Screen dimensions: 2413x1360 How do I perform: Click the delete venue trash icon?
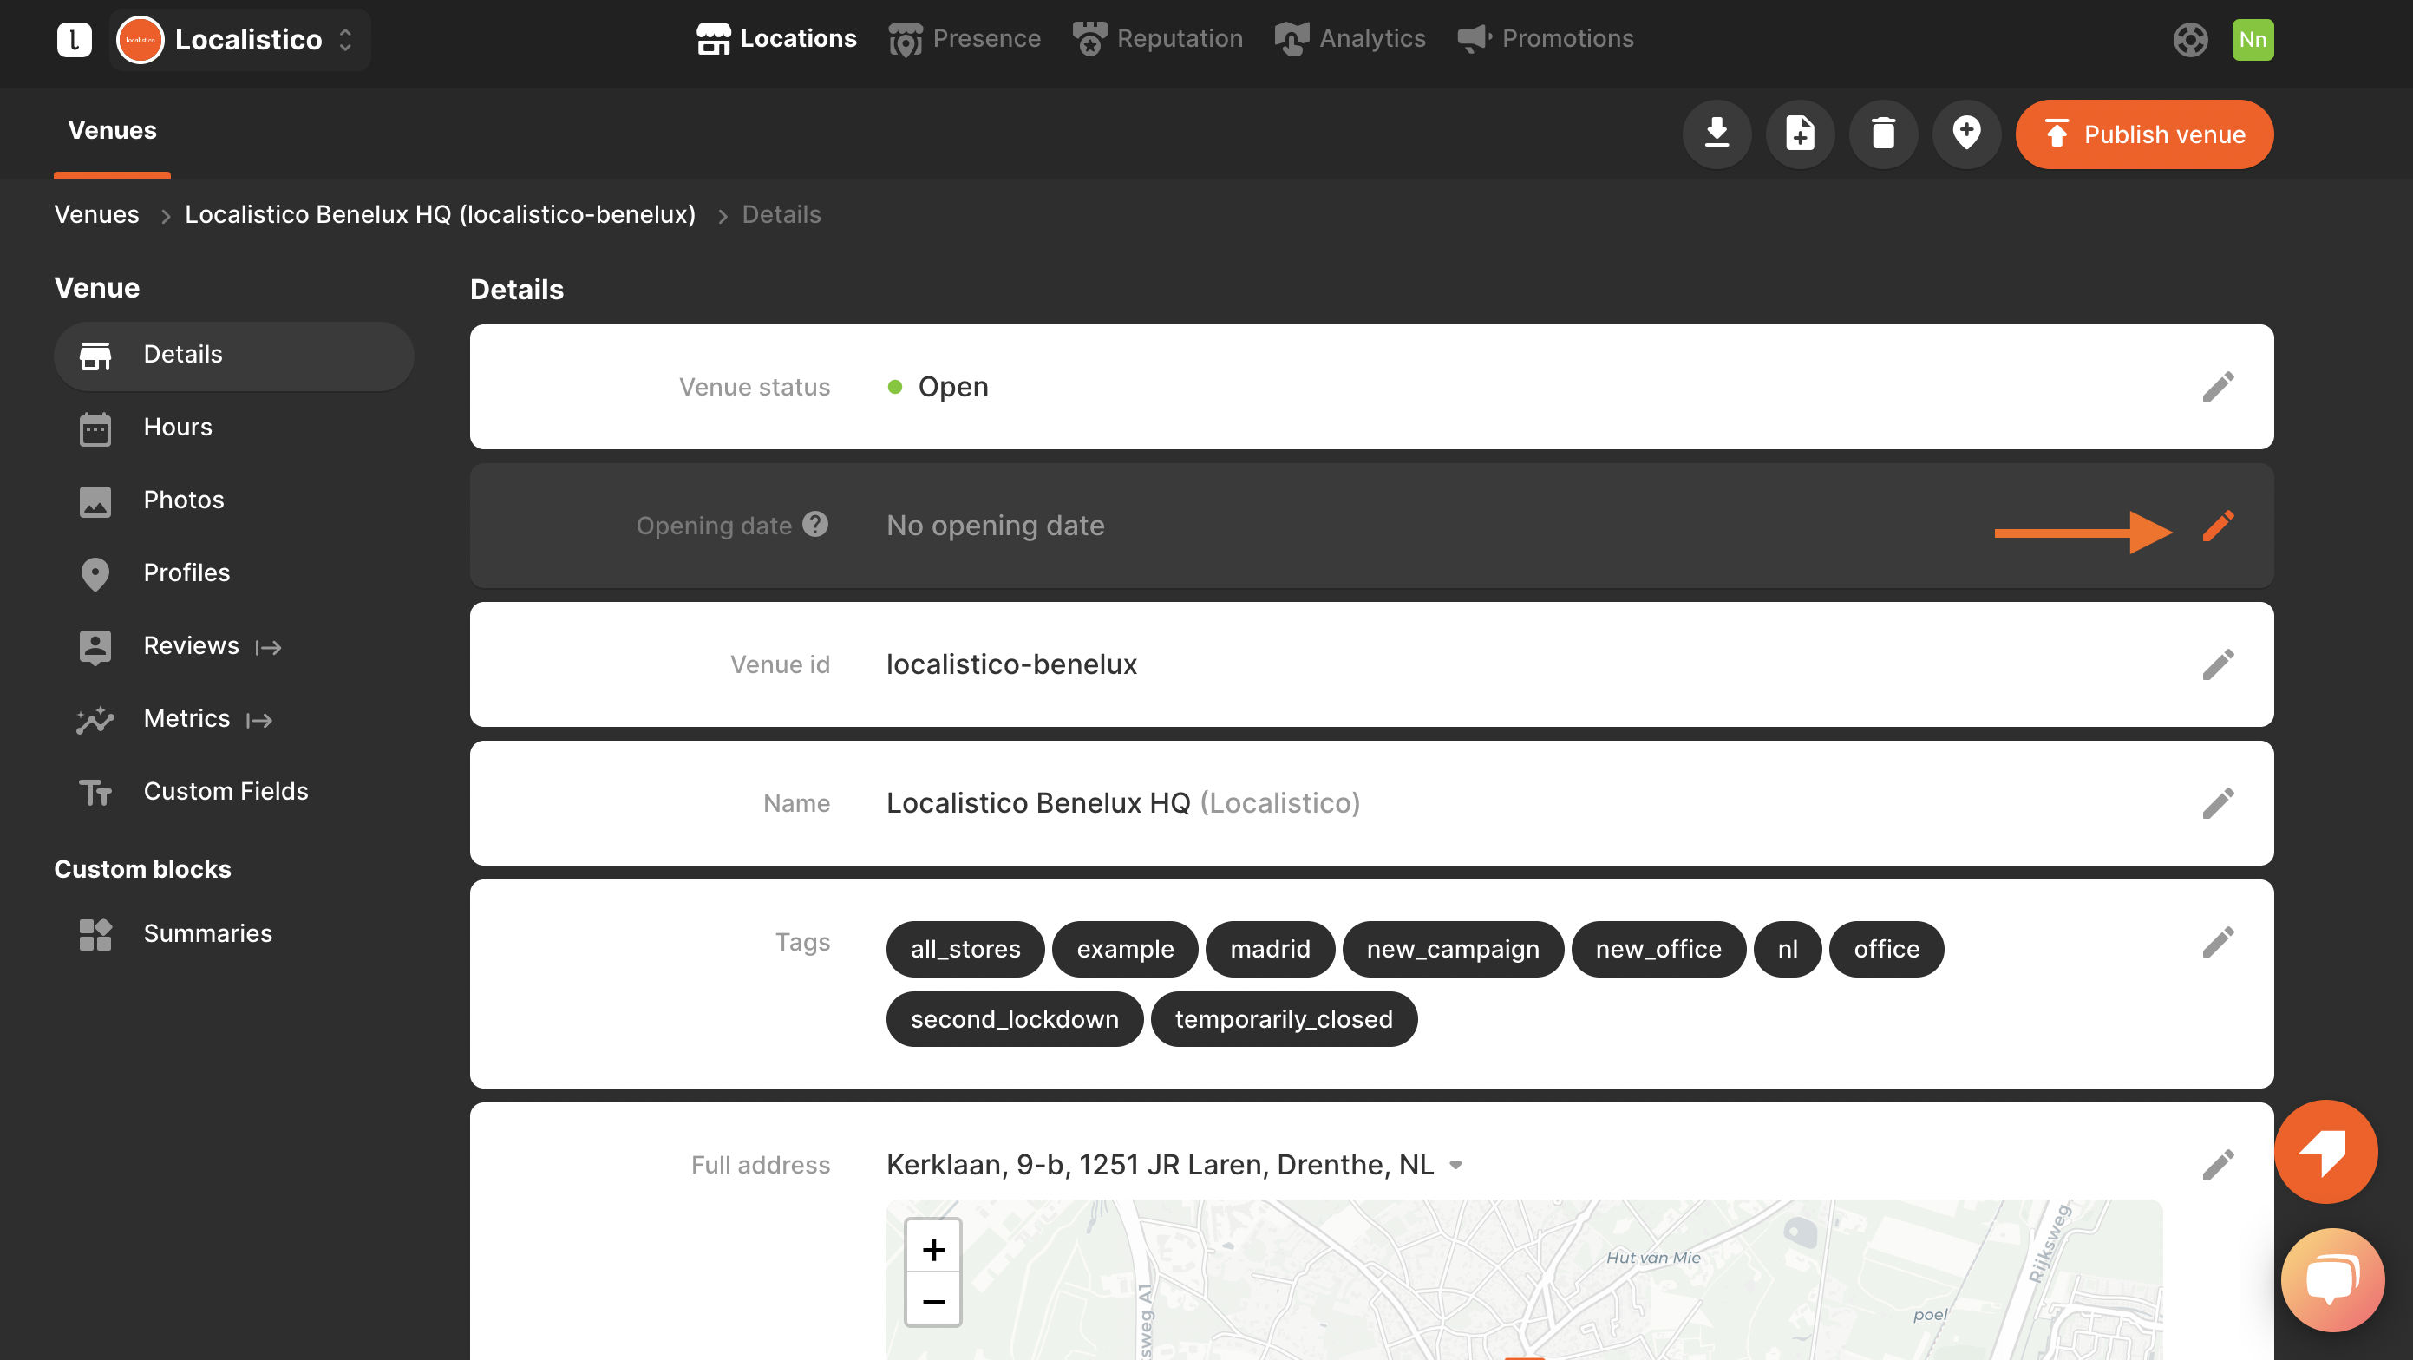[1883, 134]
